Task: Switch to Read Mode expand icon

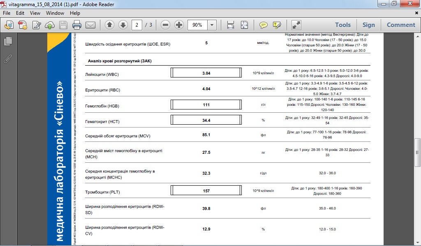Action: 296,25
